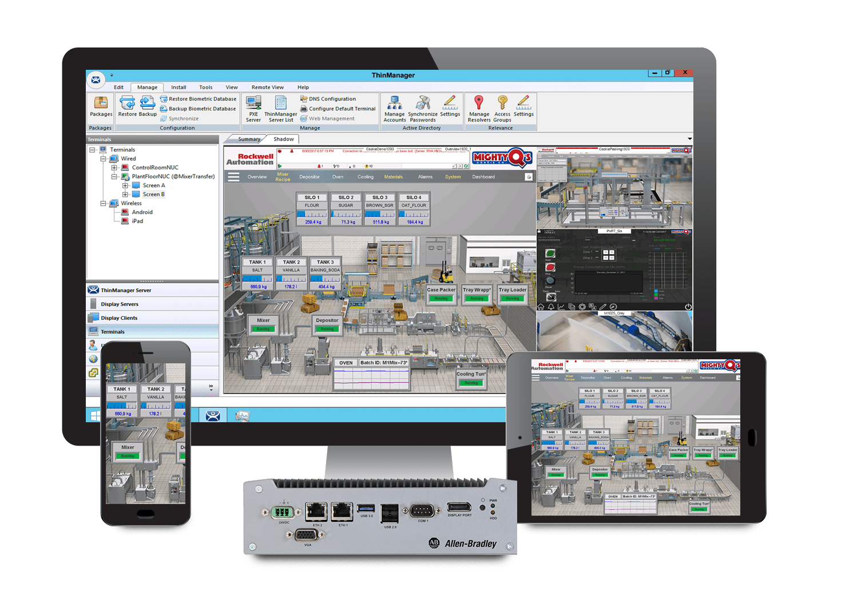Click SILO 3 BROWN_SGR level bar on monitor
The image size is (861, 603).
click(380, 214)
